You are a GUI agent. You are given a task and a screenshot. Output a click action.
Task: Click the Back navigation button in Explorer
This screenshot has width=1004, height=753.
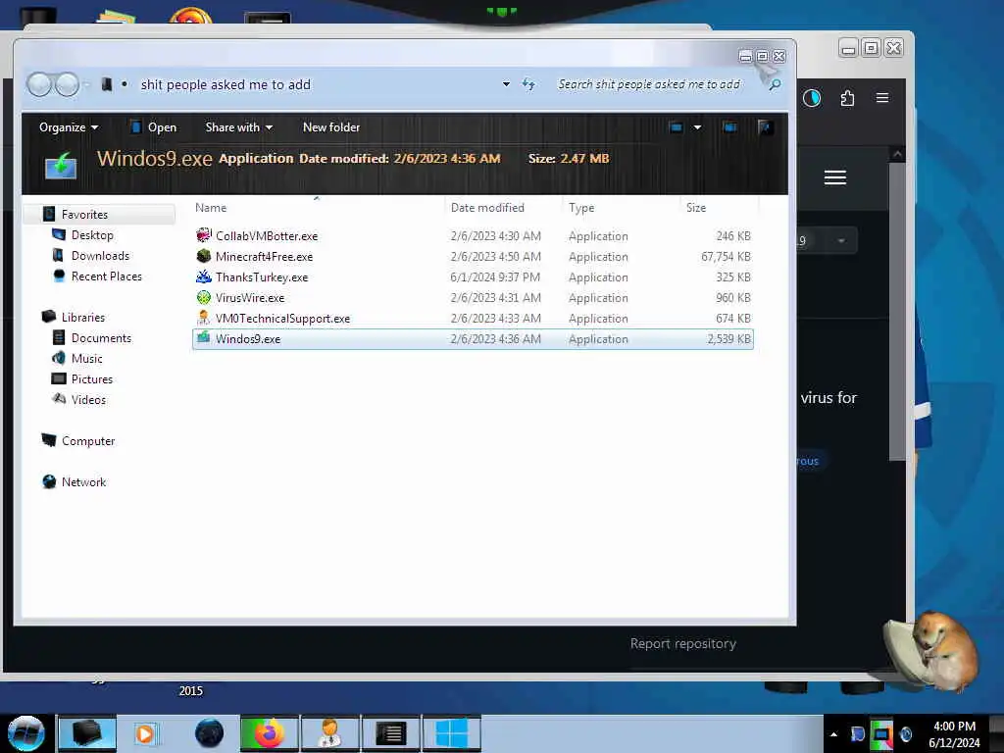click(x=39, y=84)
